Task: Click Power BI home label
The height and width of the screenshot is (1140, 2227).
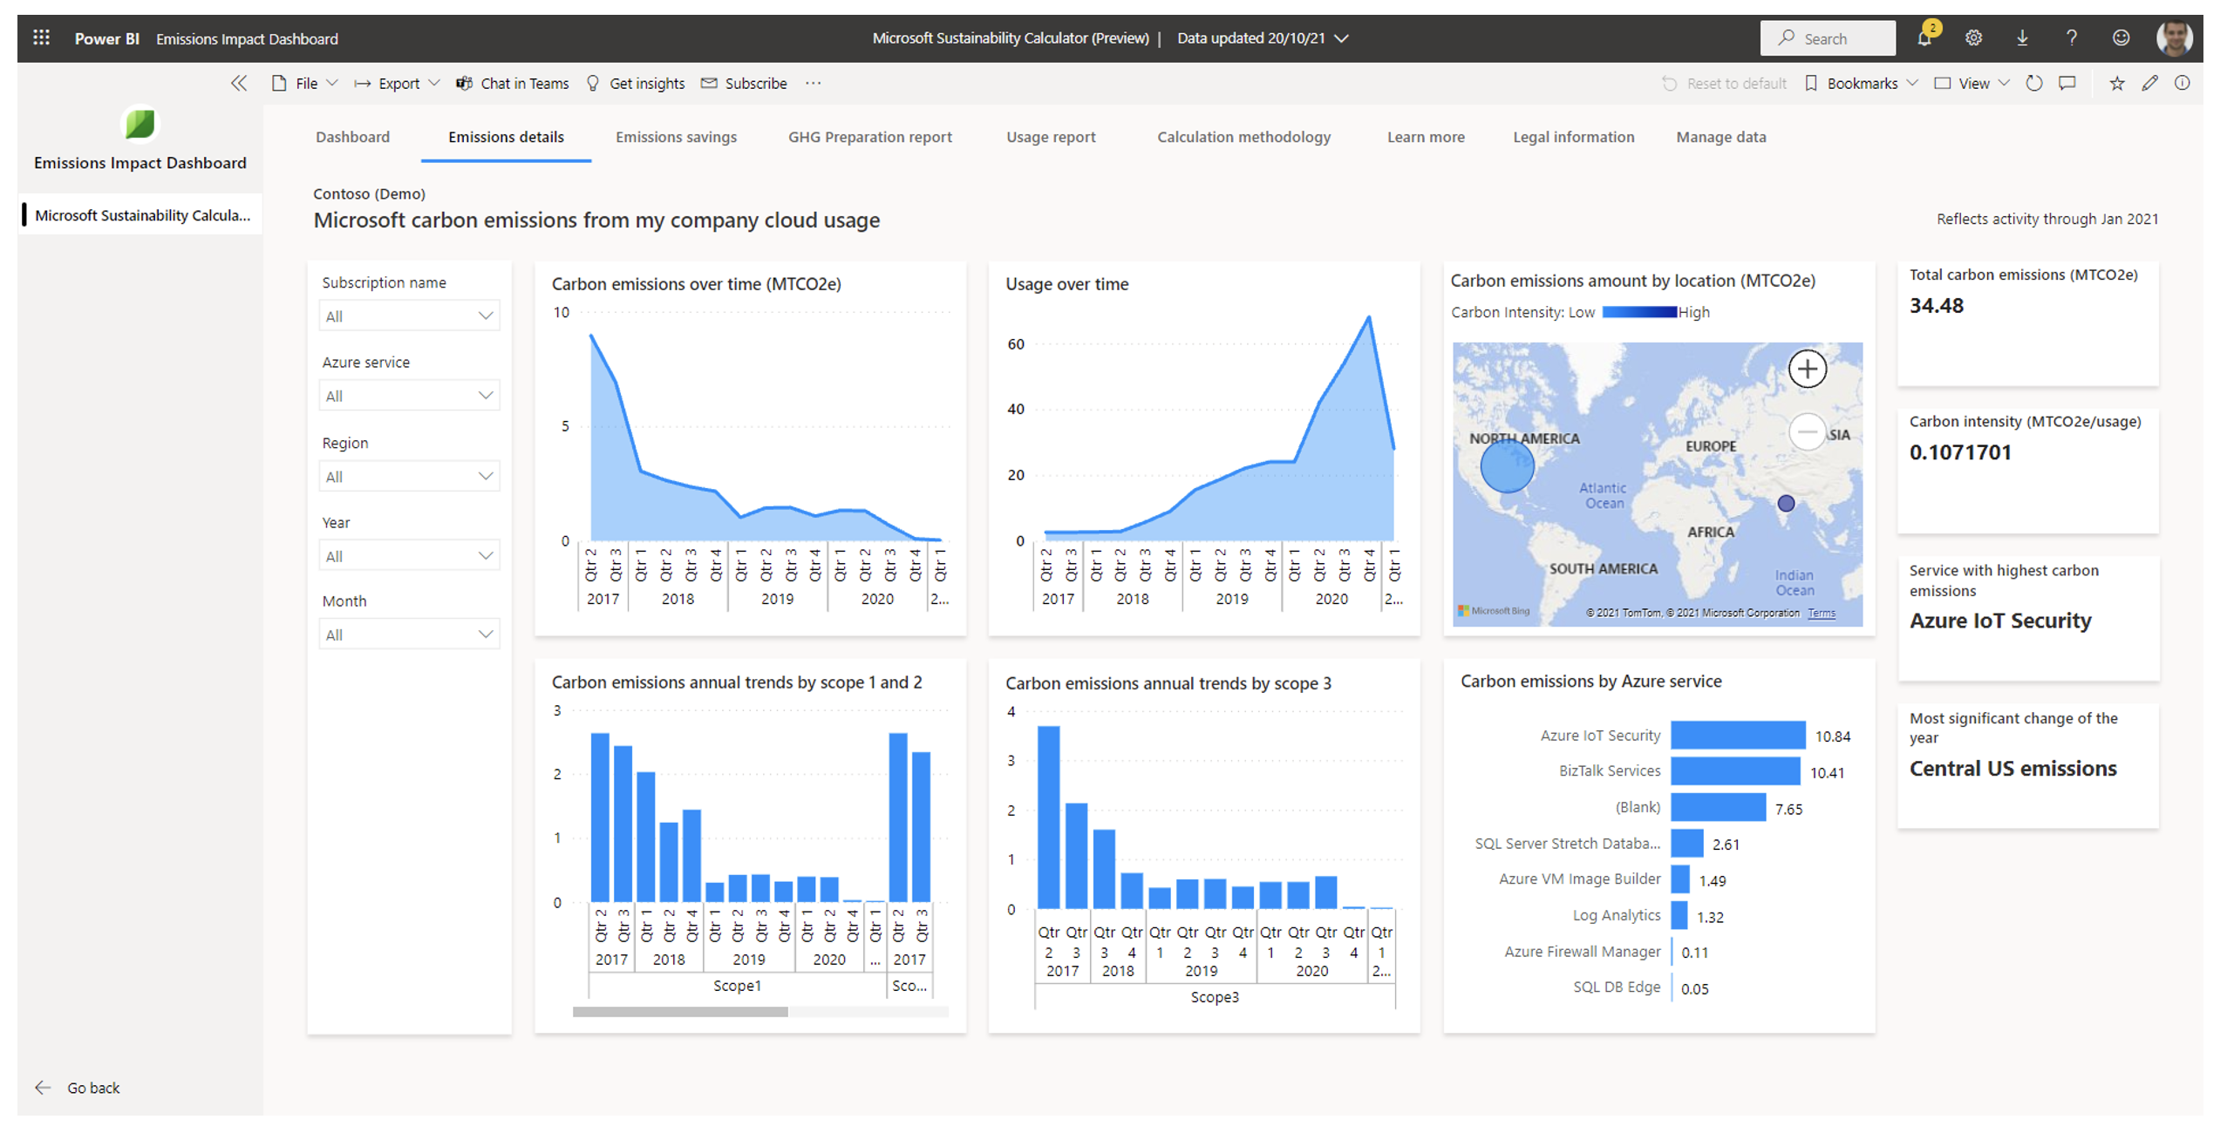Action: pyautogui.click(x=106, y=37)
